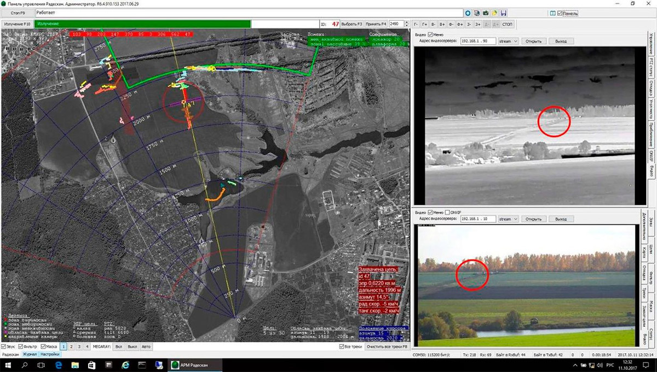The image size is (657, 372).
Task: Click the Г+ camera control button
Action: click(x=425, y=24)
